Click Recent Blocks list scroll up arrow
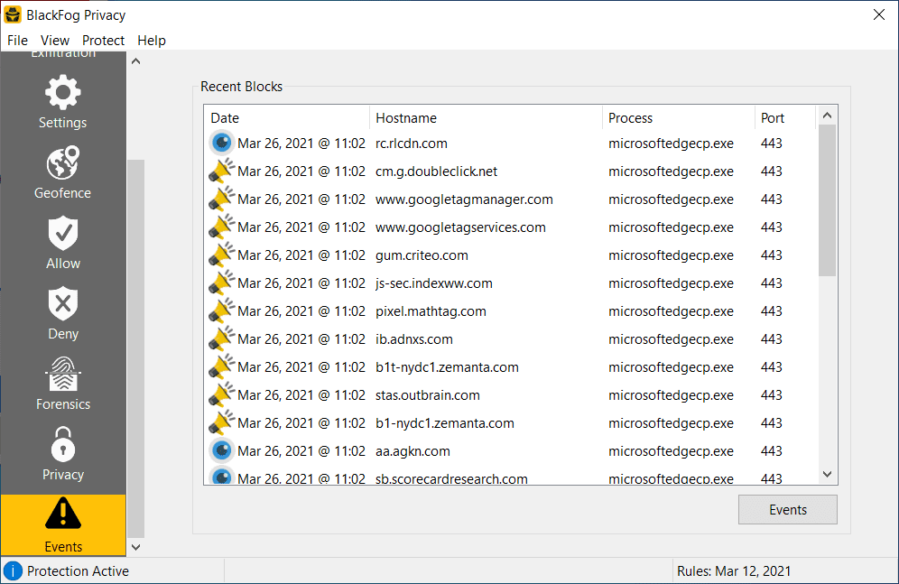Viewport: 899px width, 584px height. (827, 116)
